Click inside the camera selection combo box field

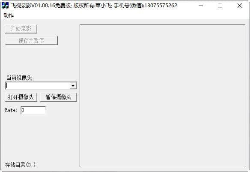pyautogui.click(x=38, y=86)
